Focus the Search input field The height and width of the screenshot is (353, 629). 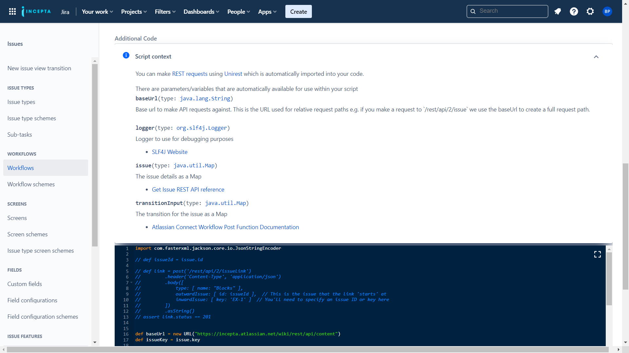pos(511,11)
